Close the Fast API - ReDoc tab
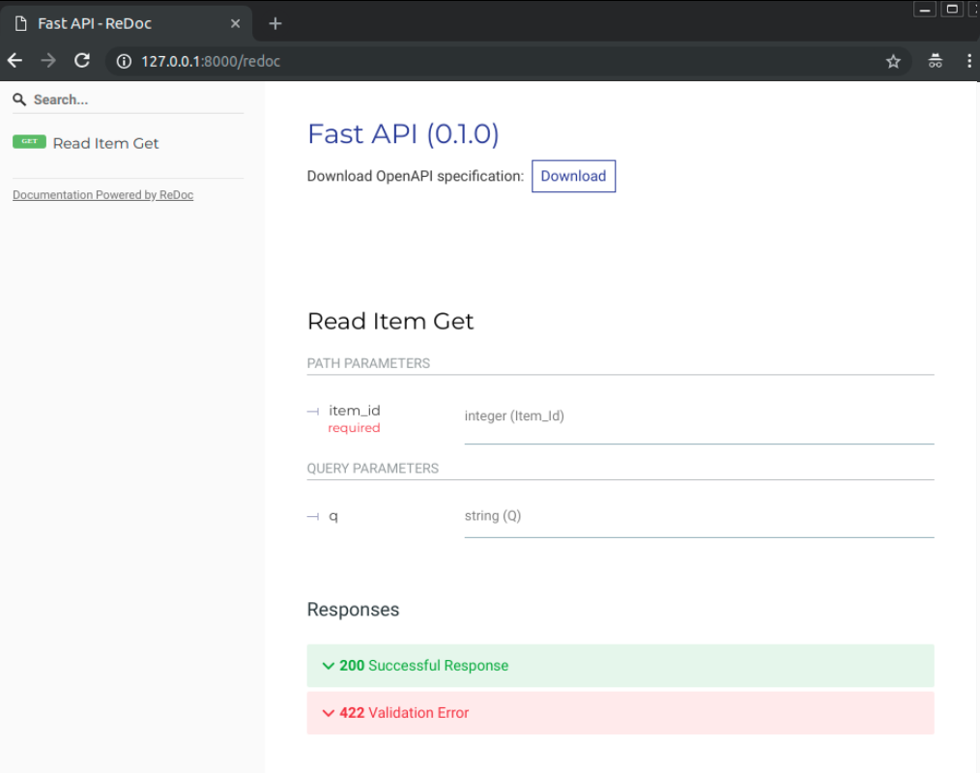The width and height of the screenshot is (980, 773). tap(236, 24)
